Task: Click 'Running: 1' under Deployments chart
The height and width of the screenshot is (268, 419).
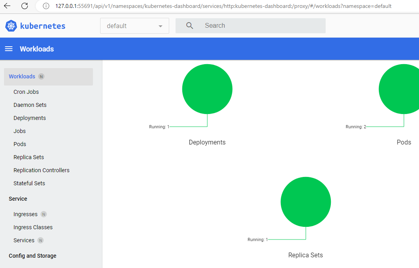Action: pos(159,127)
